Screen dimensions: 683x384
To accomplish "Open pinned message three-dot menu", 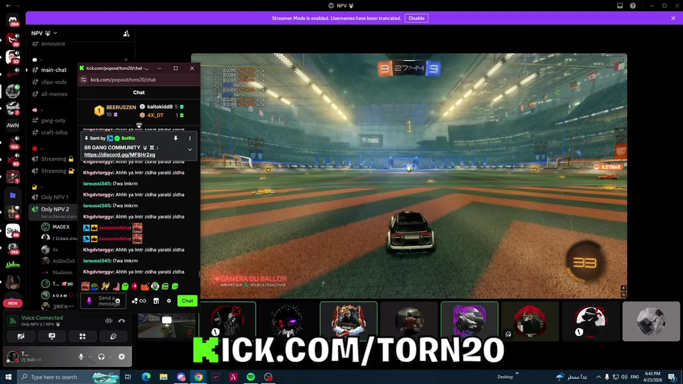I will (189, 138).
